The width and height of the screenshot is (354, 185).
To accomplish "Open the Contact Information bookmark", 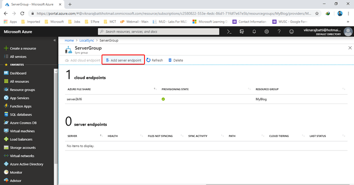I will tap(249, 22).
